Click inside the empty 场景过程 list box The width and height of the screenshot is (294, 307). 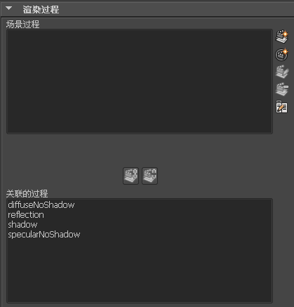coord(140,81)
